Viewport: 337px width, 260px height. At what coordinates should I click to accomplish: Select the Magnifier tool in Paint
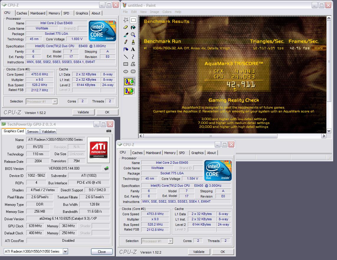133,35
